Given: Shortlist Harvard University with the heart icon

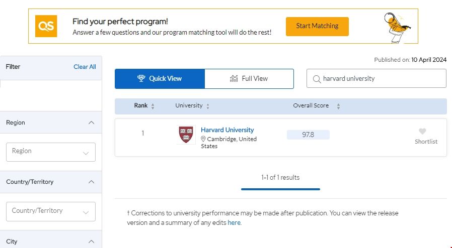Looking at the screenshot, I should (x=422, y=132).
